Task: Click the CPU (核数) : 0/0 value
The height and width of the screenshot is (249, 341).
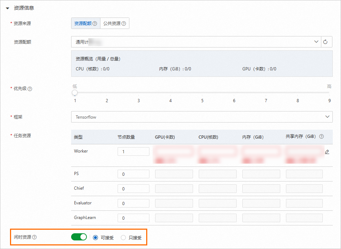Action: point(93,69)
